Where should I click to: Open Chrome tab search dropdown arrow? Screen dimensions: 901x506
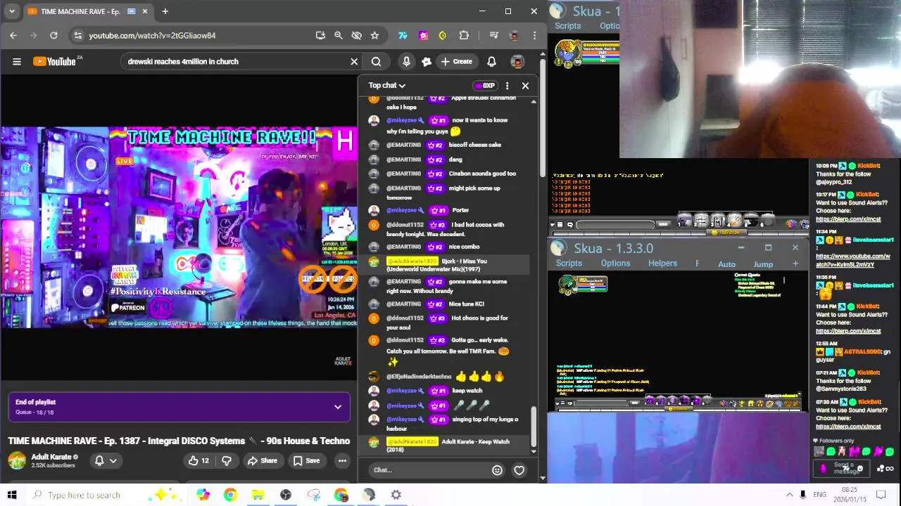pos(12,11)
